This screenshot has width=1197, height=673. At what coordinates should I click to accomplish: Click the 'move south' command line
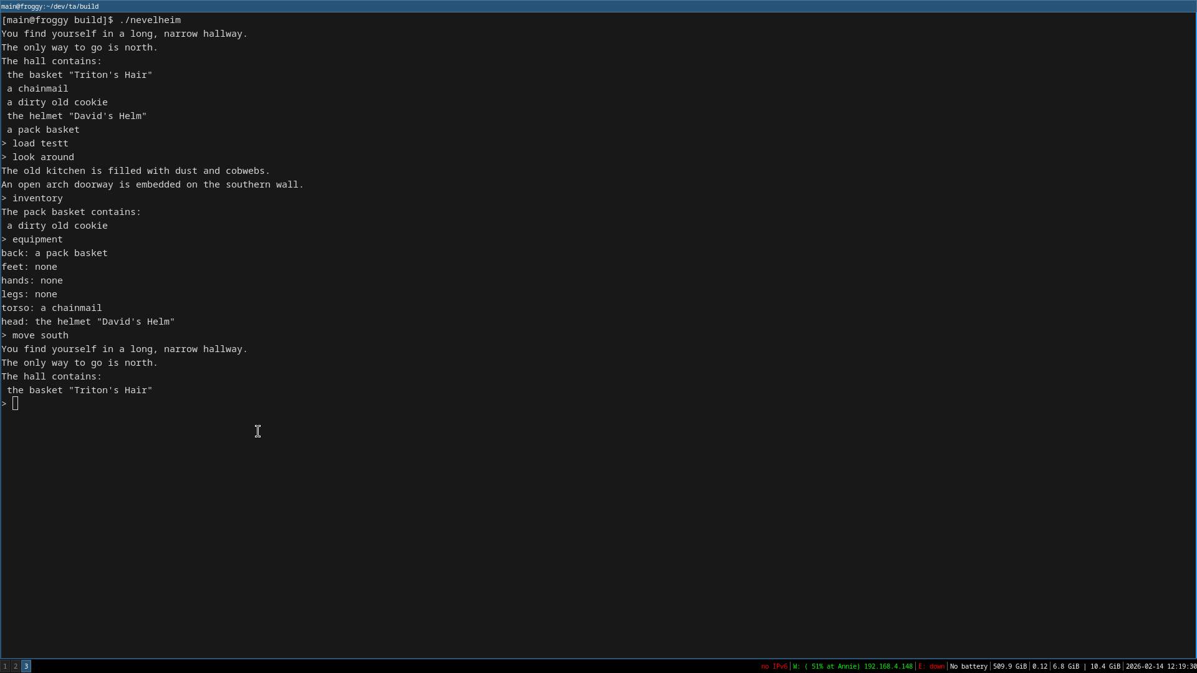tap(40, 335)
